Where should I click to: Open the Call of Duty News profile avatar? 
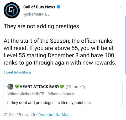click(x=12, y=10)
